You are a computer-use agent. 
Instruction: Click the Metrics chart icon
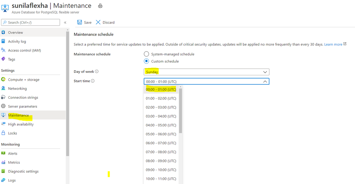pos(3,162)
